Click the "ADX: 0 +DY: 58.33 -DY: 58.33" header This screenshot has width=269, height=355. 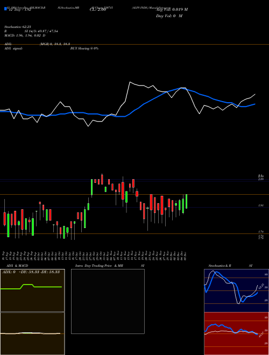tap(31, 272)
